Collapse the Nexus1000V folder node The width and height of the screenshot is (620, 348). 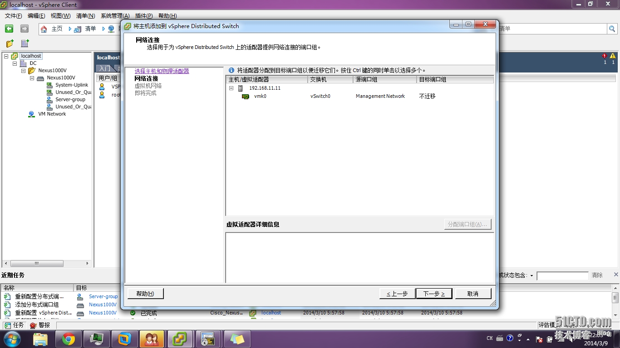[23, 71]
